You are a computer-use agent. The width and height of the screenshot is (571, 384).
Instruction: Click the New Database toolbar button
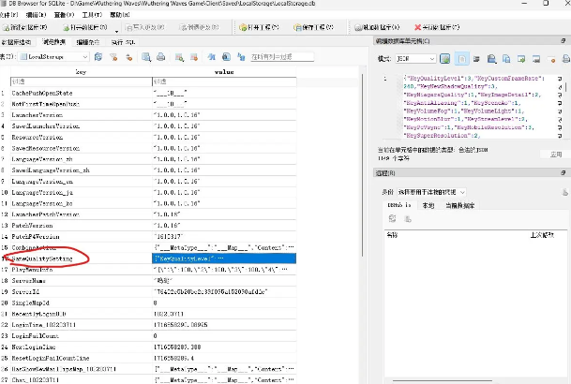[x=27, y=28]
